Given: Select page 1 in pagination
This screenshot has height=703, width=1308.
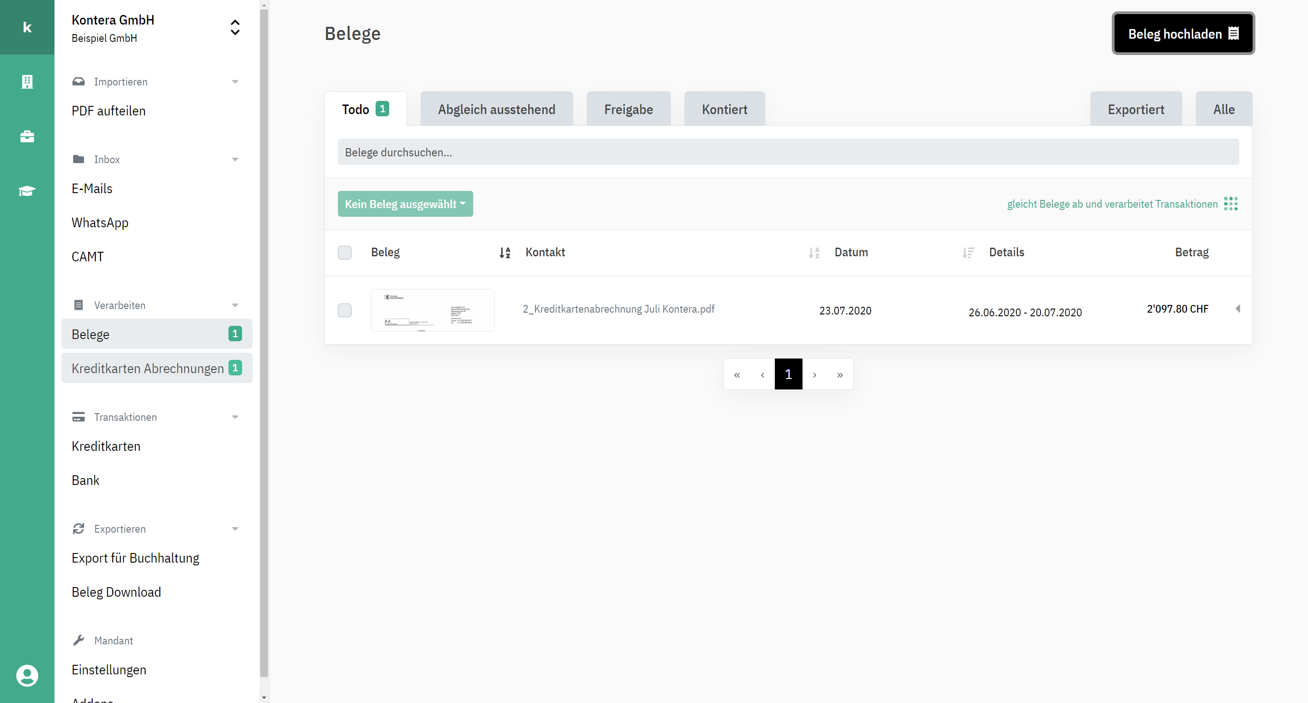Looking at the screenshot, I should [788, 374].
